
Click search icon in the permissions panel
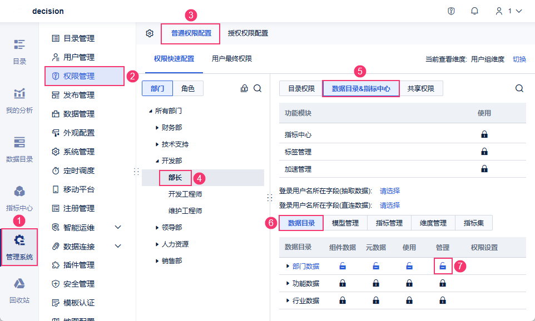[x=519, y=88]
